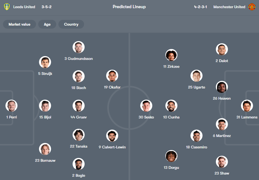
Task: Toggle the Market value display
Action: 19,24
